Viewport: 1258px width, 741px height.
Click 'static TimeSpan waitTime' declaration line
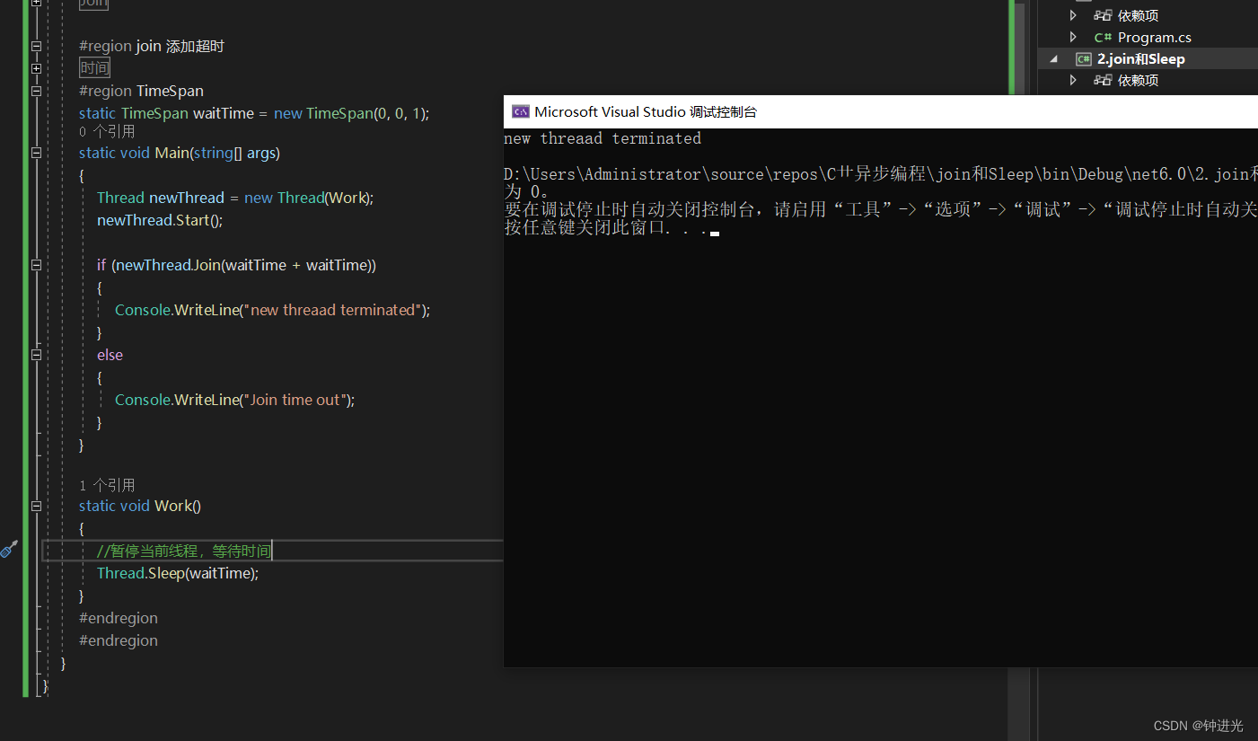tap(254, 113)
